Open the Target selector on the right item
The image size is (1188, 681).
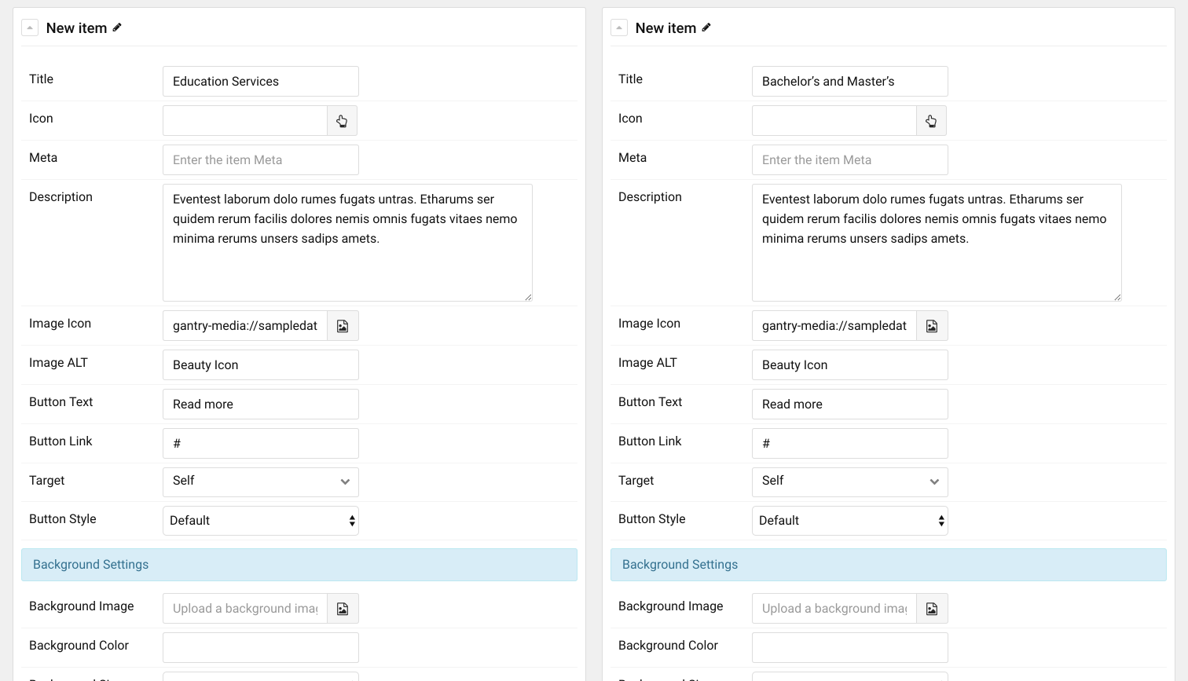click(x=849, y=481)
